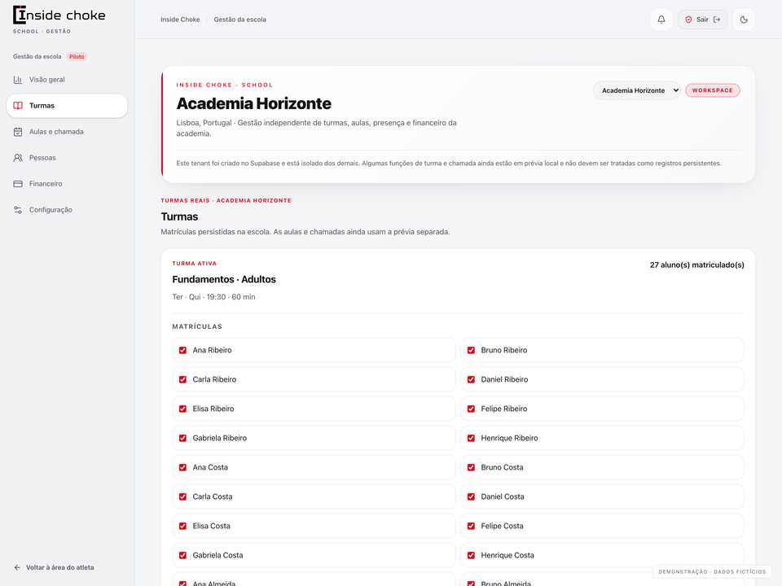
Task: Open Visão geral in sidebar
Action: [x=67, y=80]
